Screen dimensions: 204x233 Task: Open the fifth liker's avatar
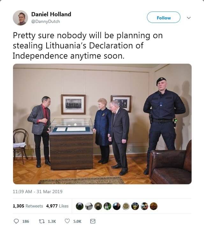117,206
